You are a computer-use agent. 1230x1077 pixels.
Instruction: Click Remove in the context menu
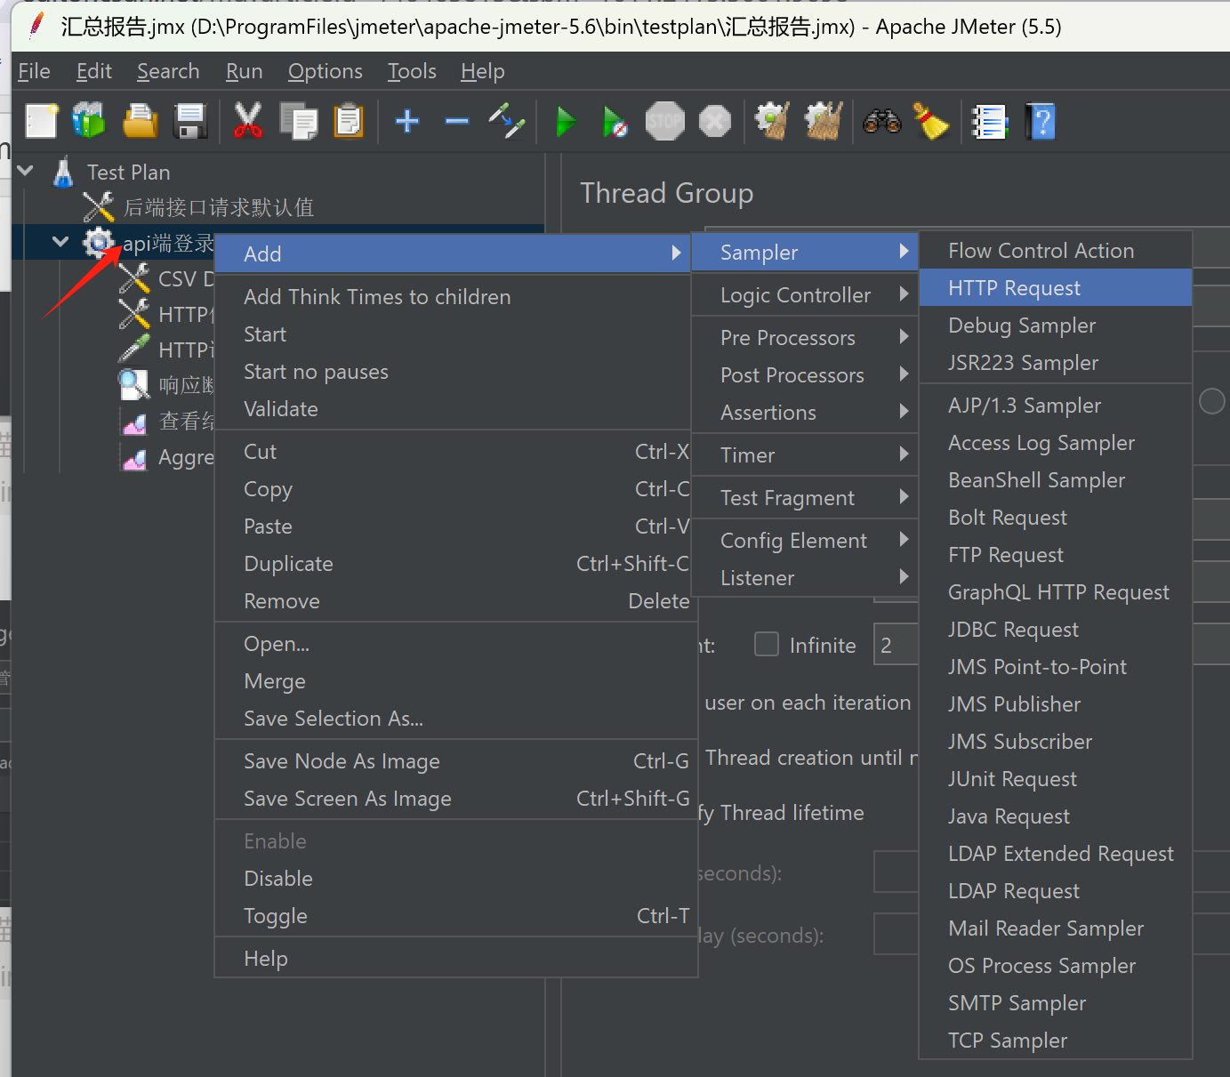(x=454, y=601)
